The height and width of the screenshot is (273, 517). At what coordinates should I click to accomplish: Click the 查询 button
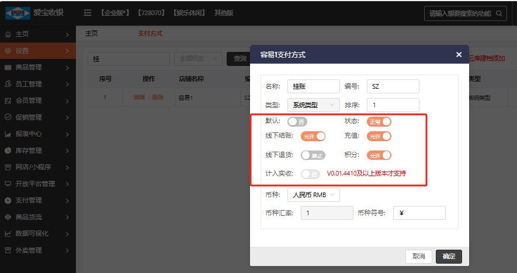(238, 58)
